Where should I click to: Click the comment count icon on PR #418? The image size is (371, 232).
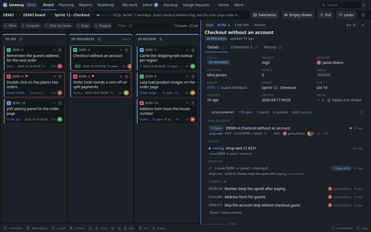point(324,134)
